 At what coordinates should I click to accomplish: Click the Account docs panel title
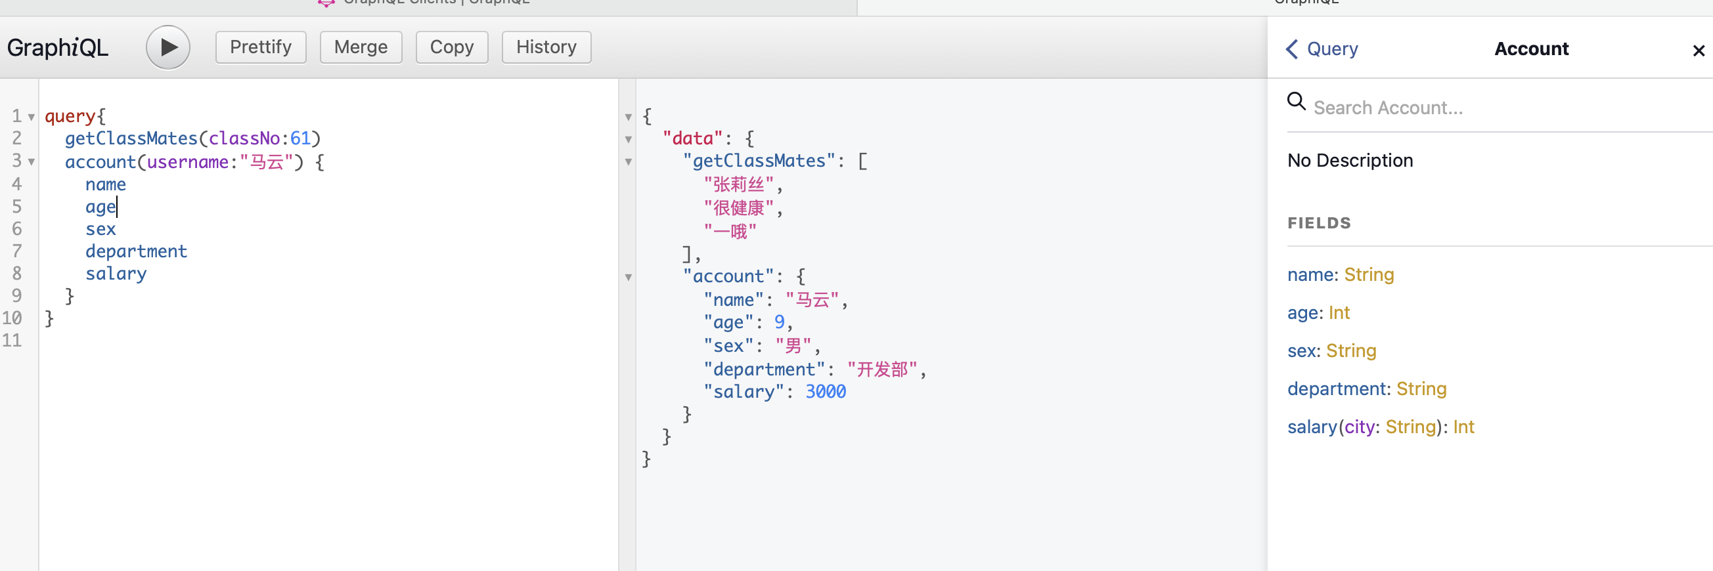pyautogui.click(x=1531, y=49)
